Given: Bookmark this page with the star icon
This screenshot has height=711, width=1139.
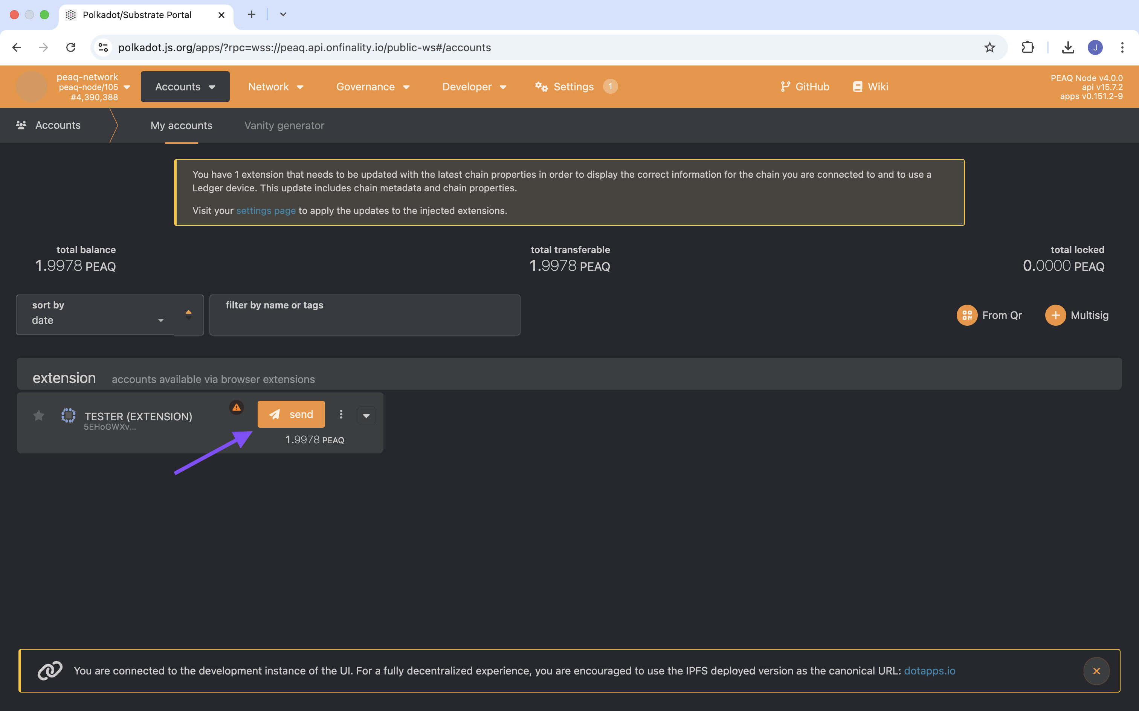Looking at the screenshot, I should tap(989, 47).
